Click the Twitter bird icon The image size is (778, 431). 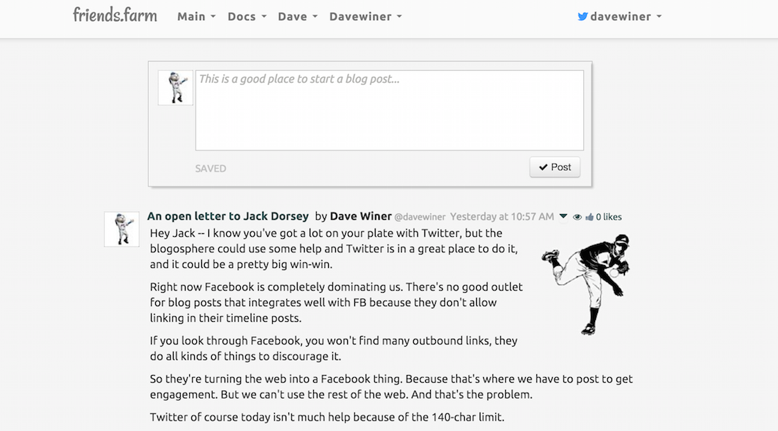tap(582, 16)
